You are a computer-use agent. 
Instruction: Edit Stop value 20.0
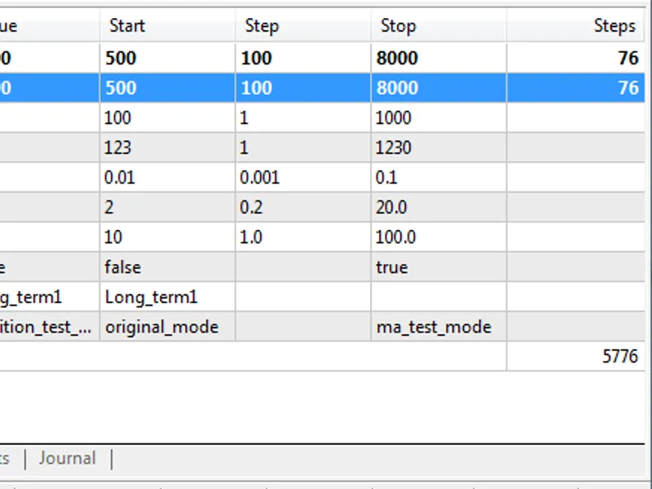pos(438,207)
